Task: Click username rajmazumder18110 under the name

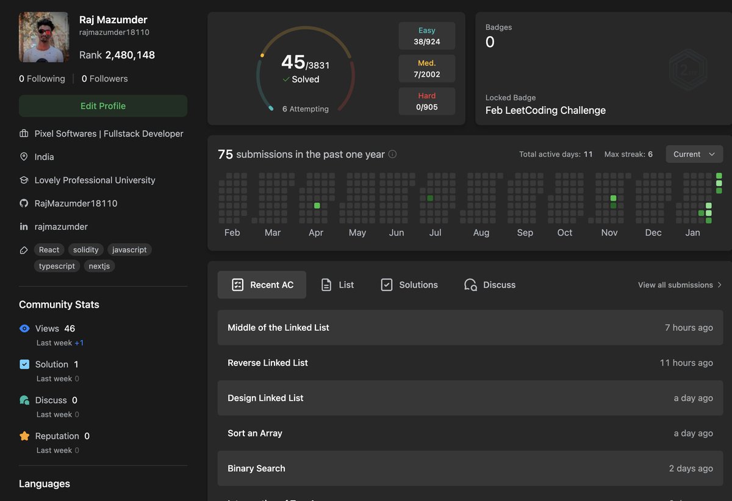Action: coord(114,32)
